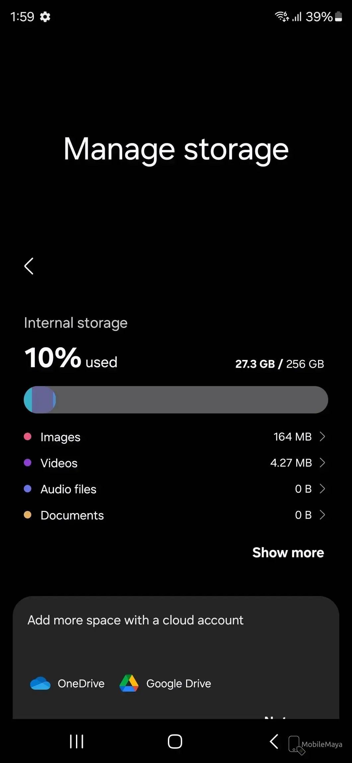
Task: Tap the OneDrive cloud icon
Action: 40,684
